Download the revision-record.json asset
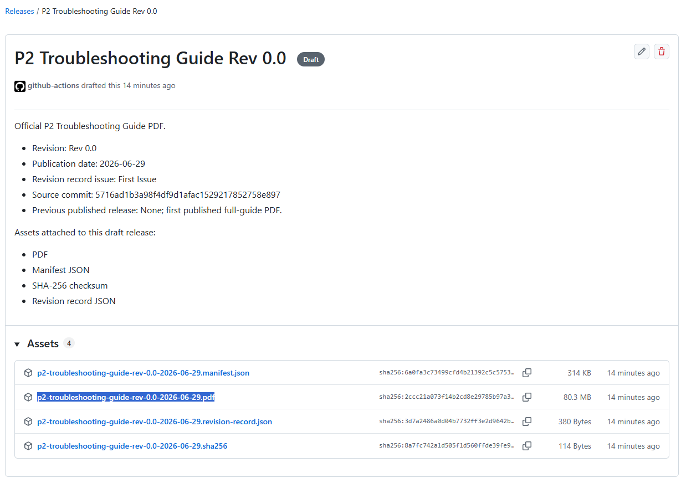The height and width of the screenshot is (478, 681). click(155, 422)
